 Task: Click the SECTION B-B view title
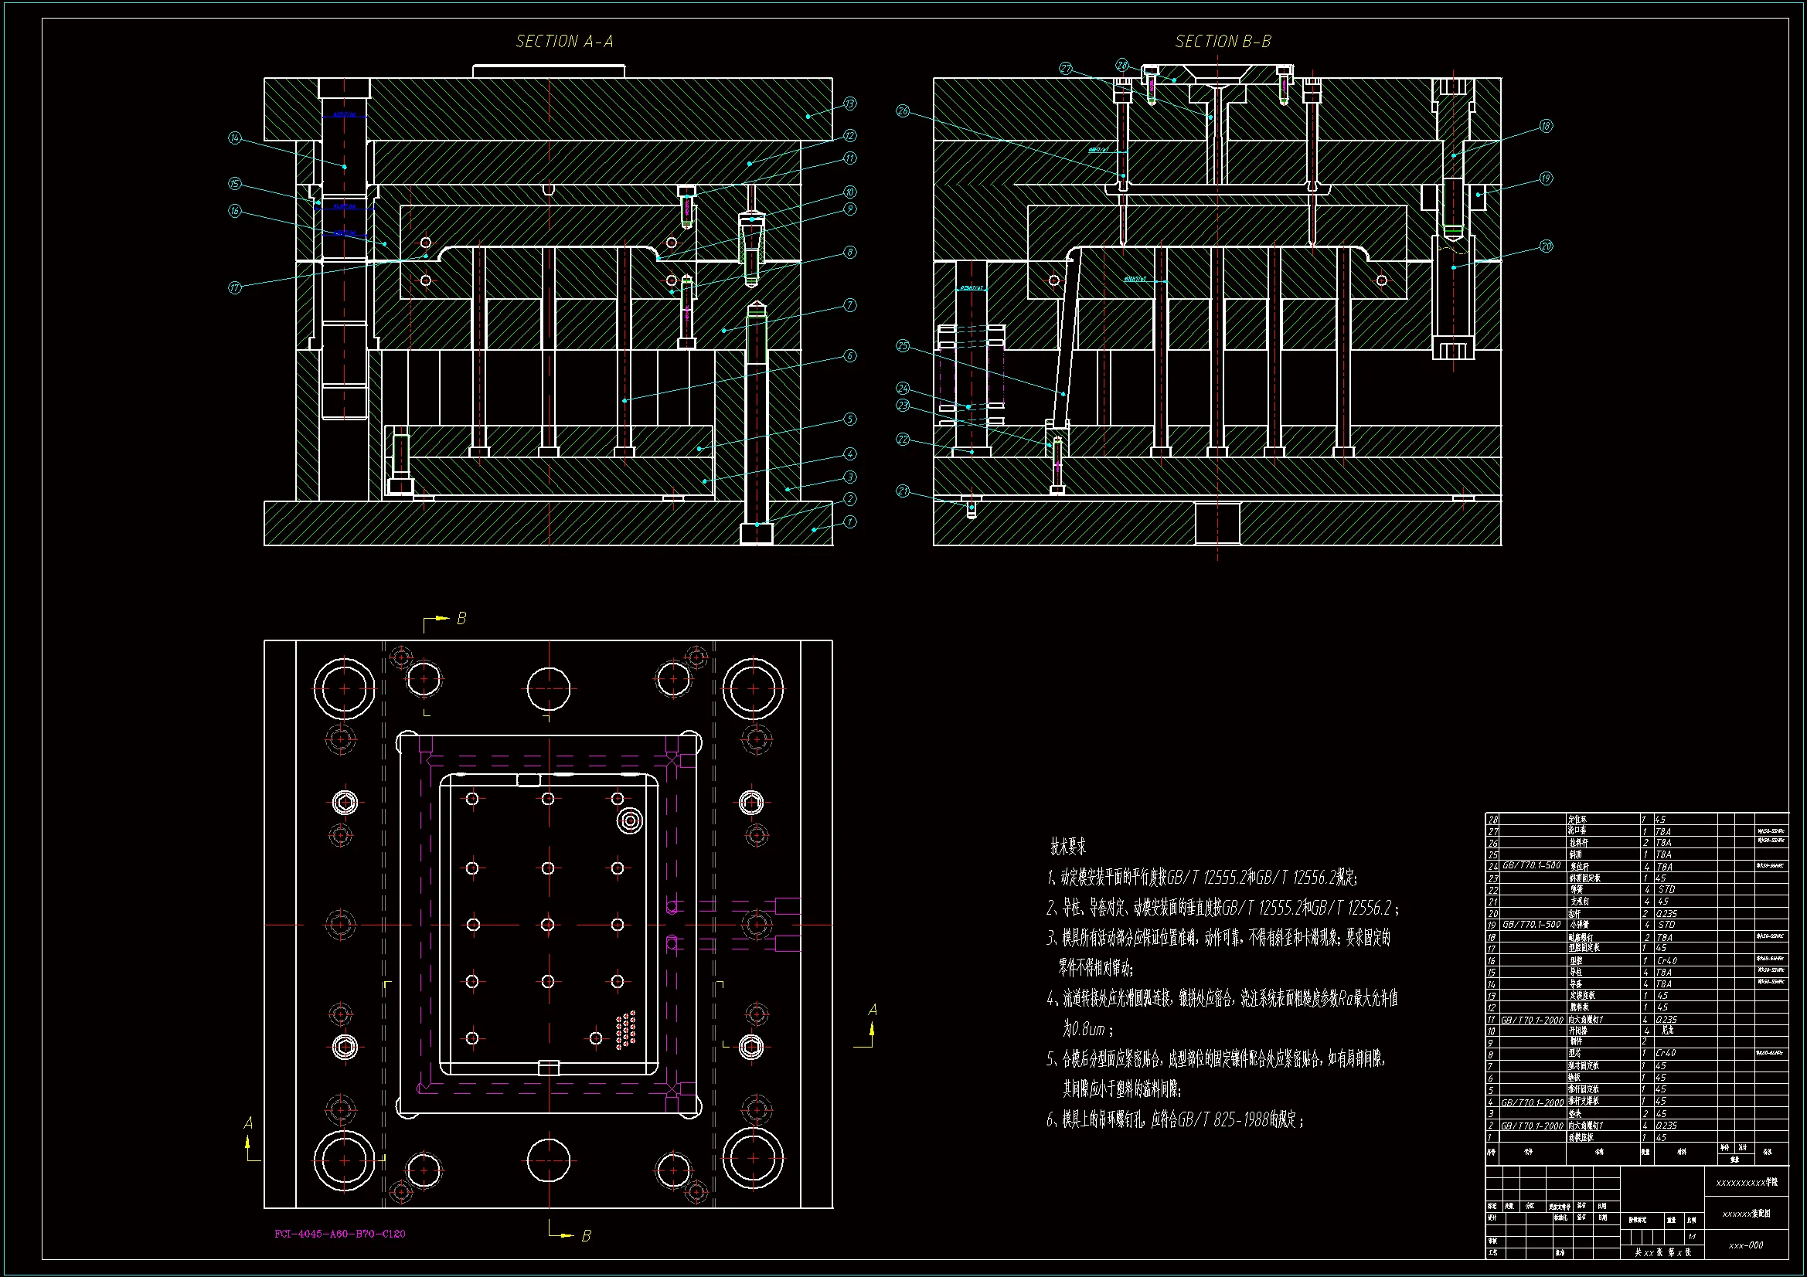click(x=1223, y=42)
